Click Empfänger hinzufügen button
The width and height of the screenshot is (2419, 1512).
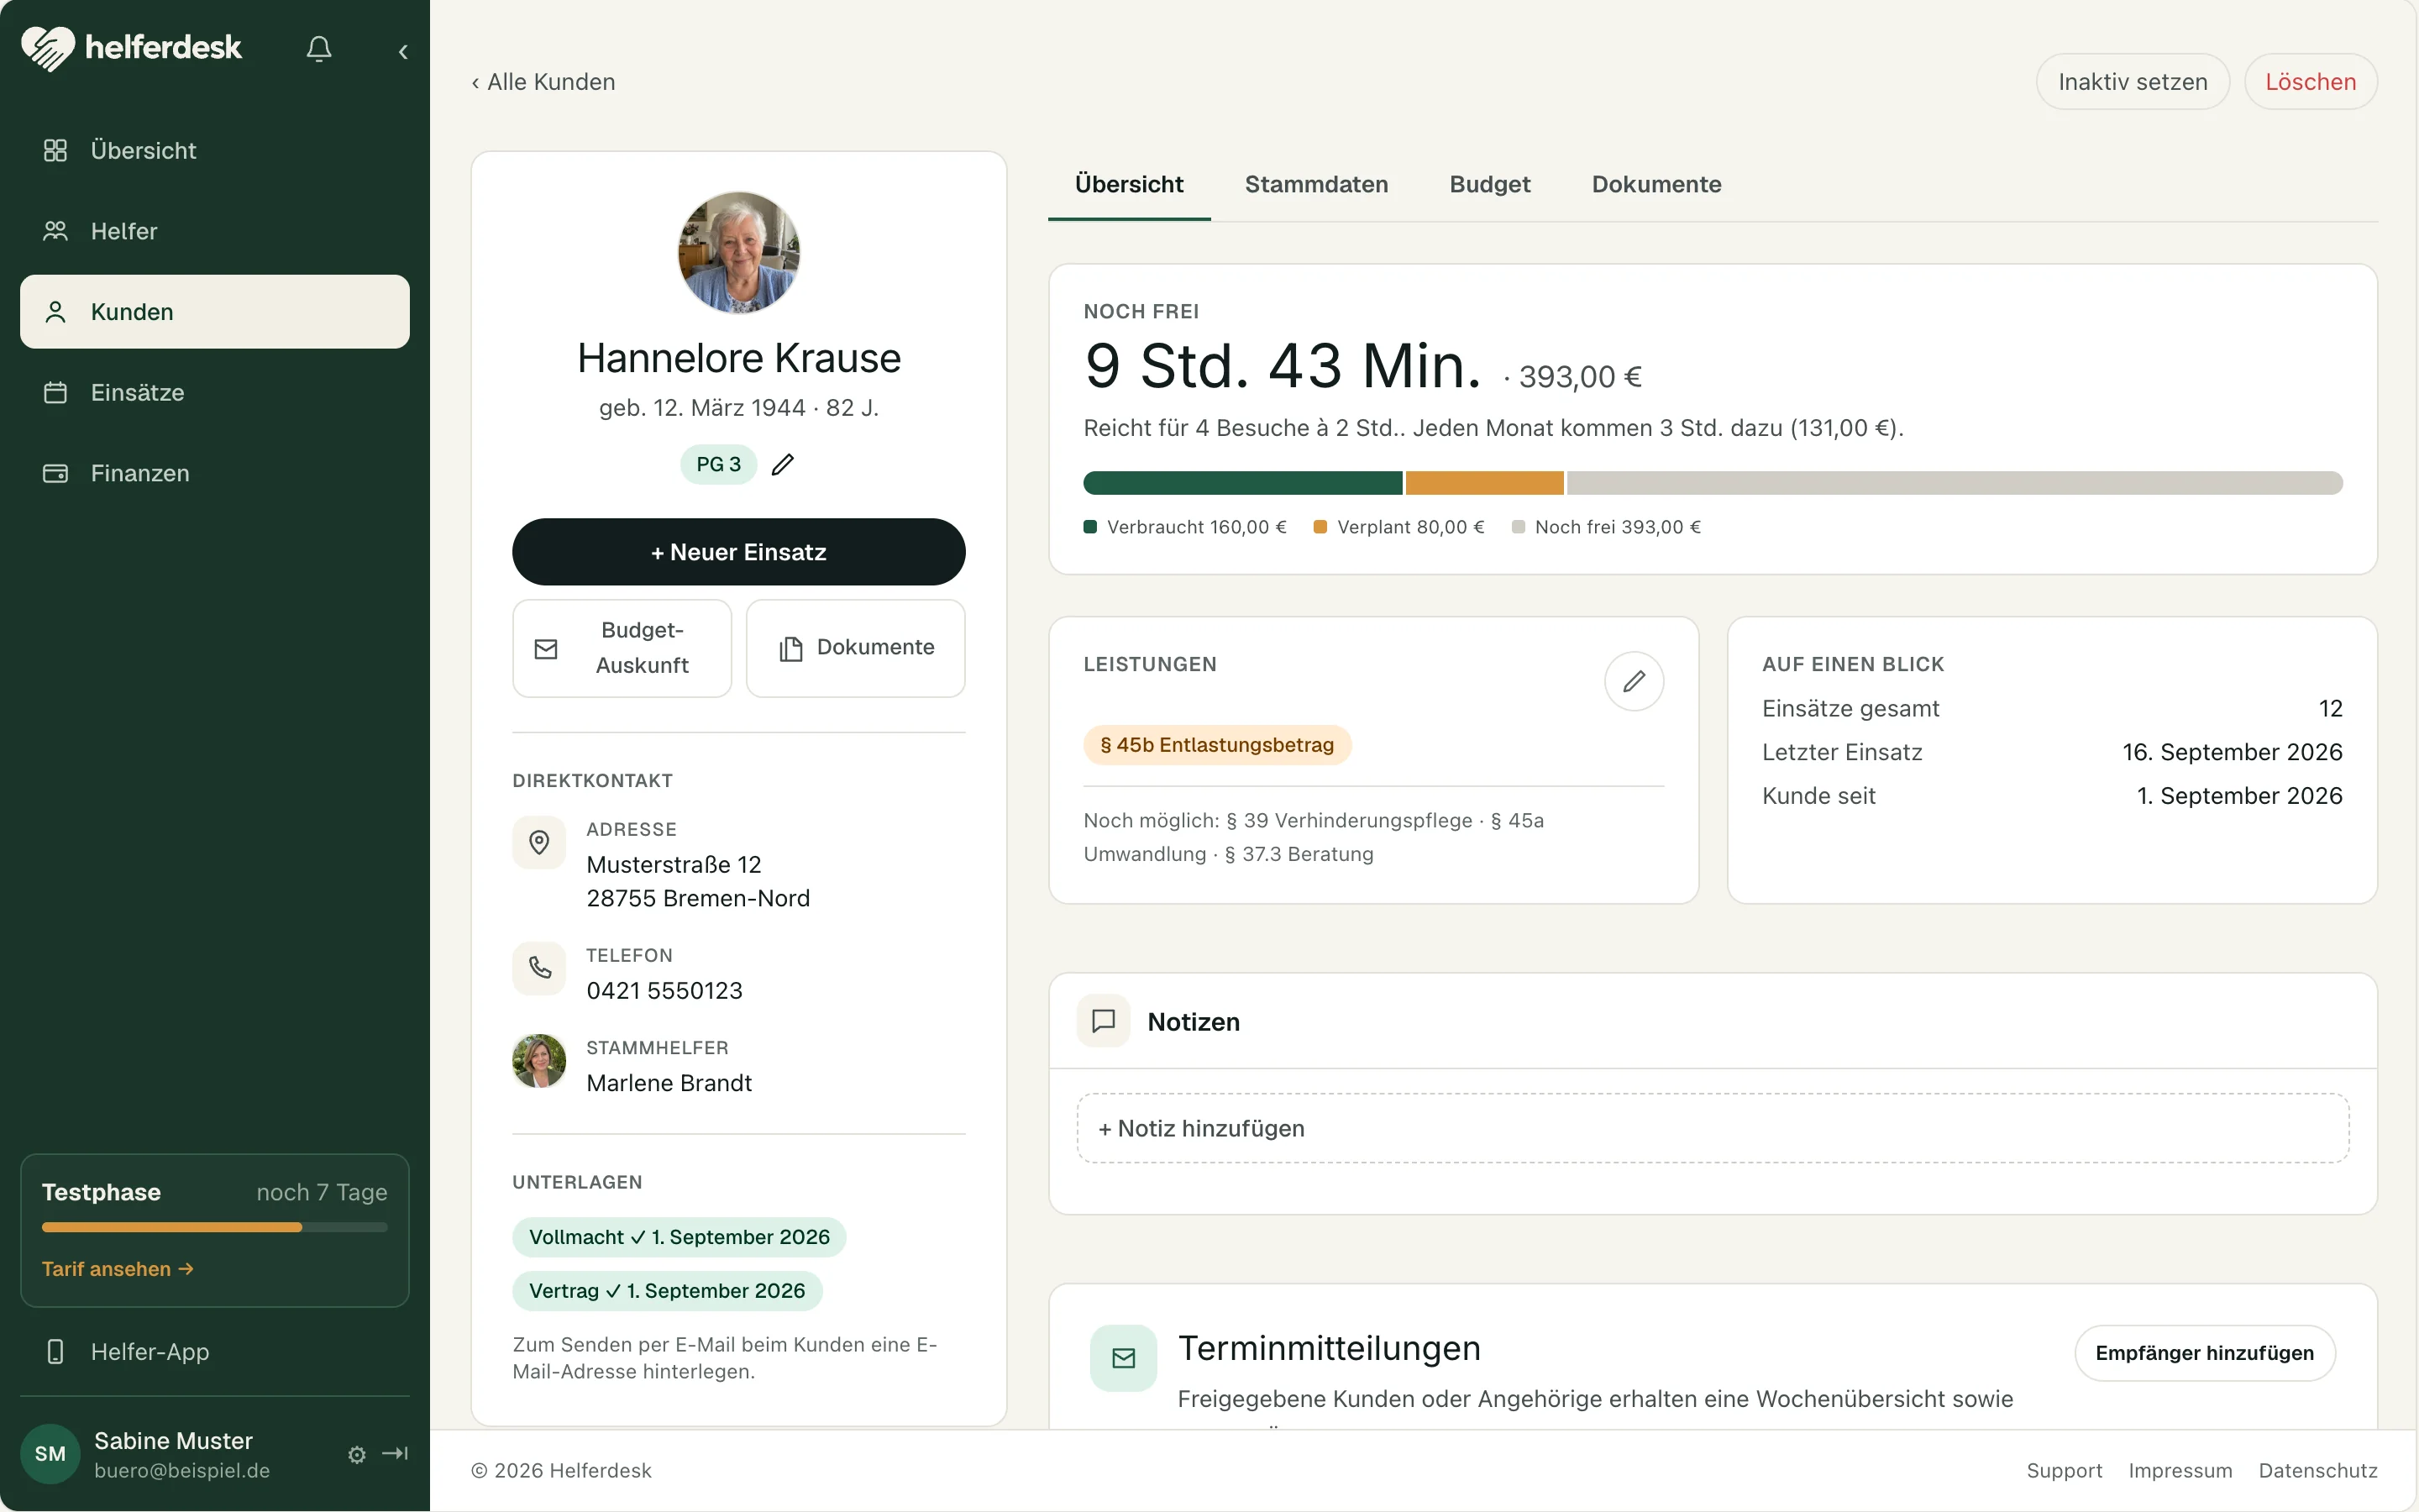[x=2204, y=1353]
